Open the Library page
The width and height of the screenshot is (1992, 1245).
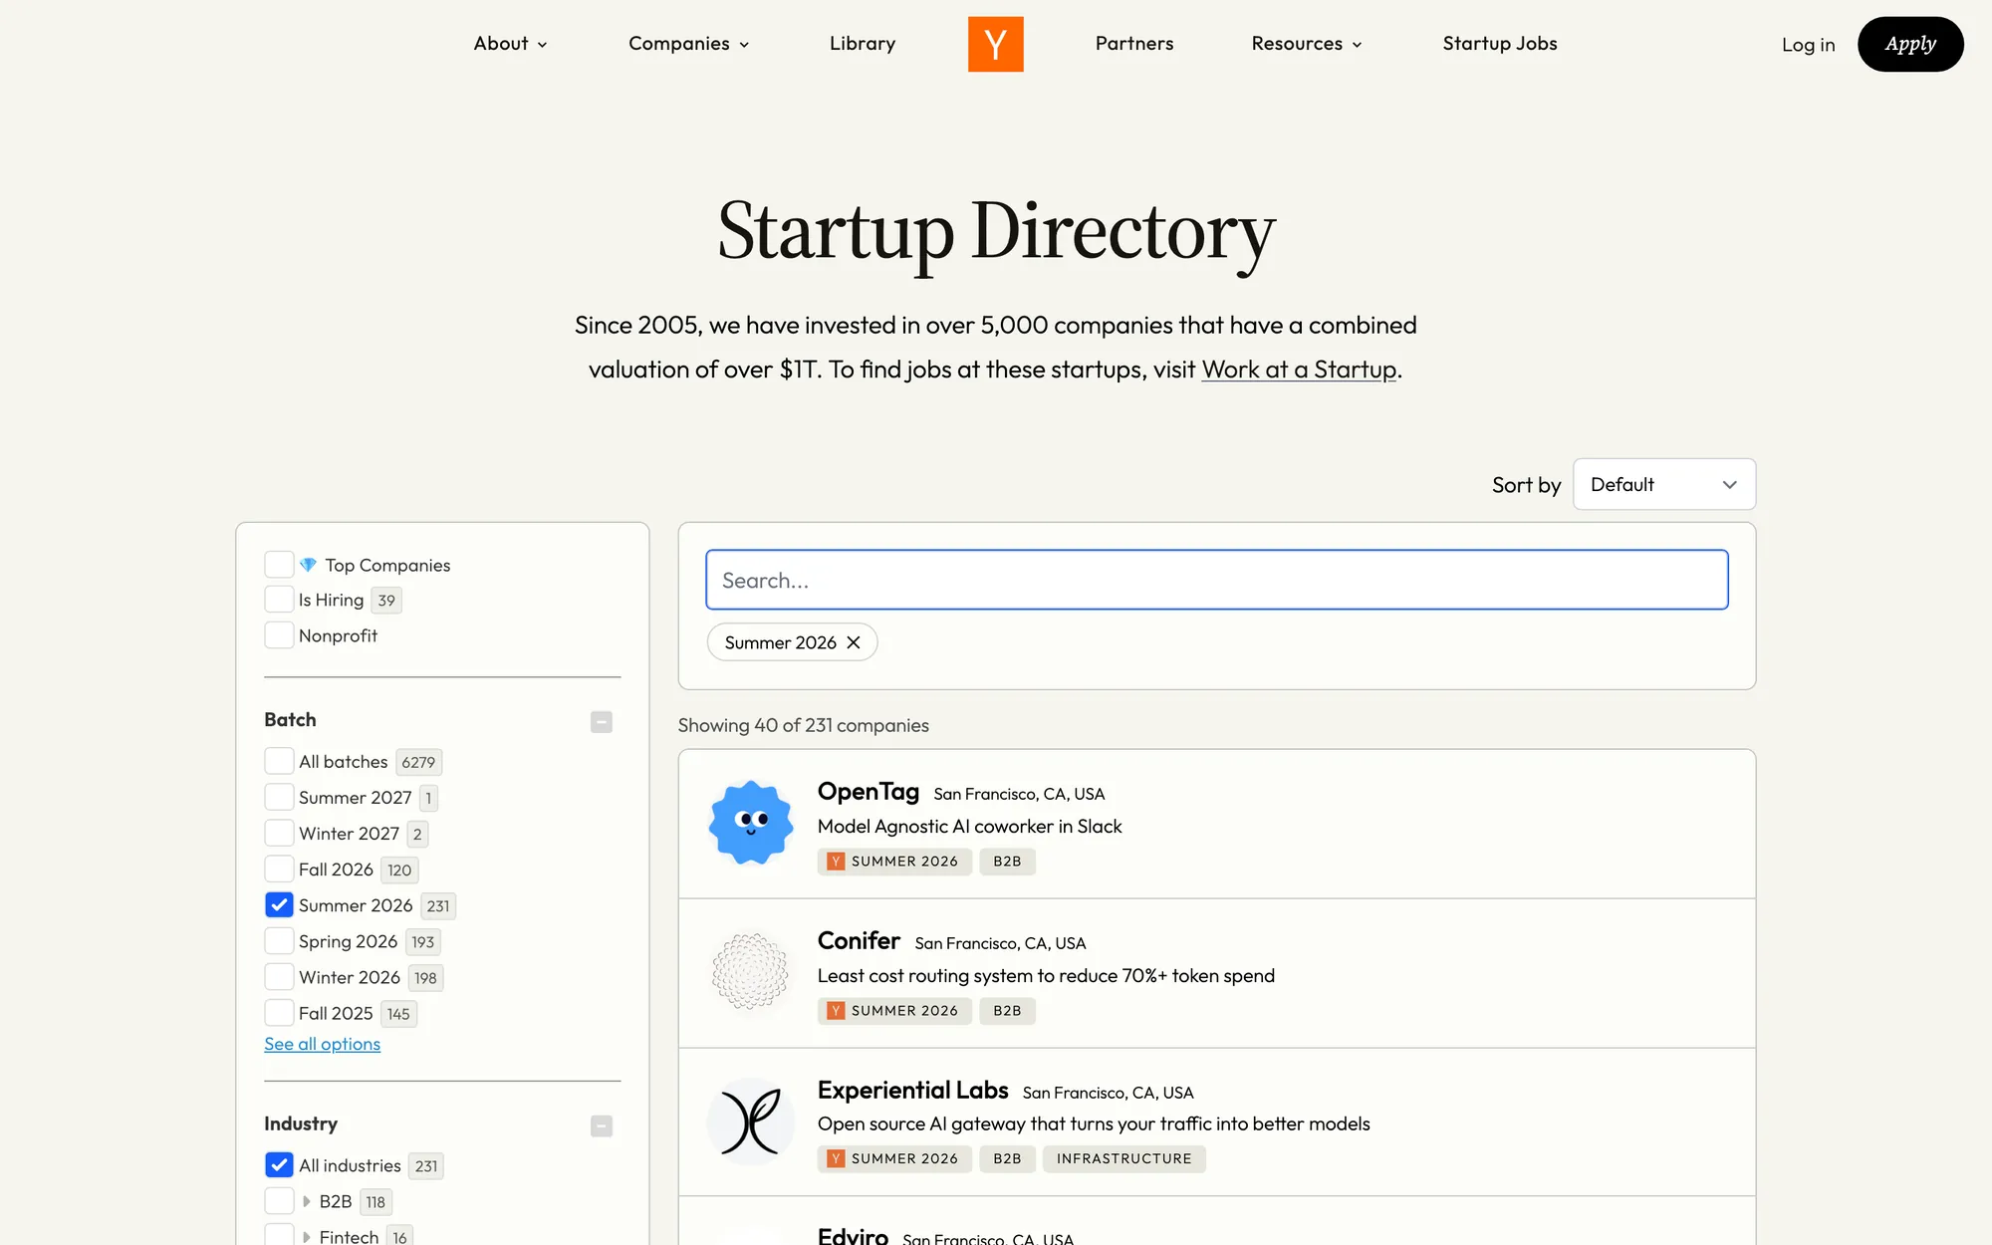click(x=863, y=44)
